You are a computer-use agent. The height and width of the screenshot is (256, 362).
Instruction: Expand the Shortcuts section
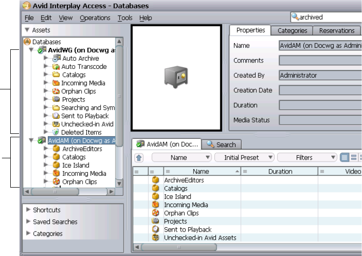tap(28, 210)
